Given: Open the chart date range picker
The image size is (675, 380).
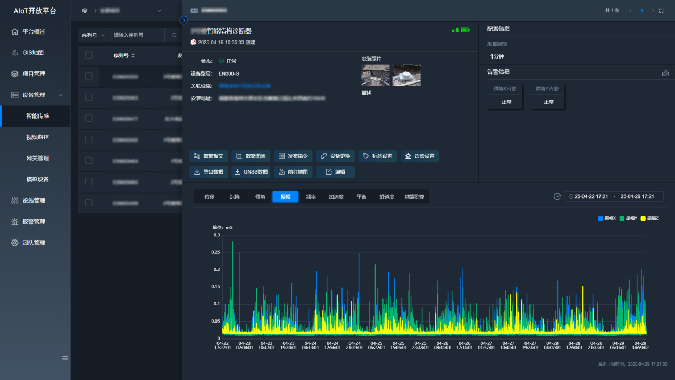Looking at the screenshot, I should (x=614, y=196).
